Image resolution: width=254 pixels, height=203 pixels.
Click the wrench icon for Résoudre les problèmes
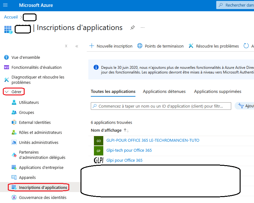191,46
